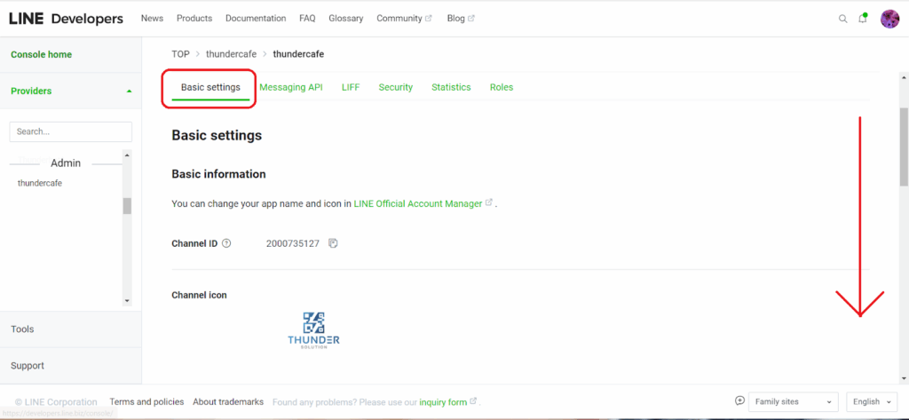
Task: Open the Documentation menu in top navigation
Action: pyautogui.click(x=256, y=19)
